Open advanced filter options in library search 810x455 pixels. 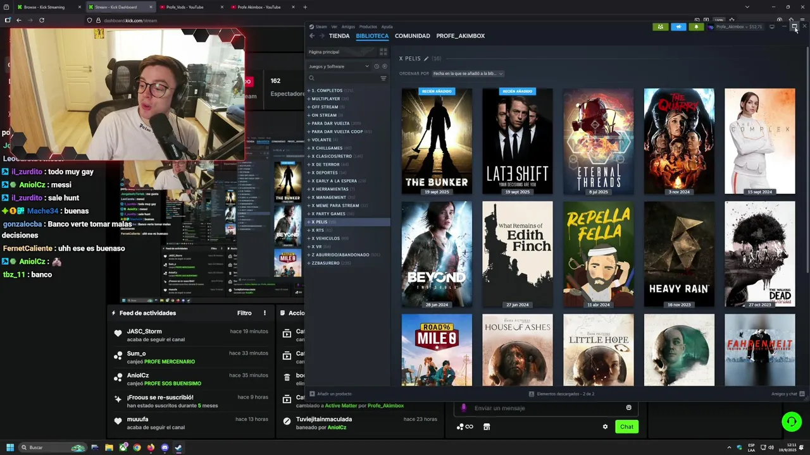[x=383, y=78]
